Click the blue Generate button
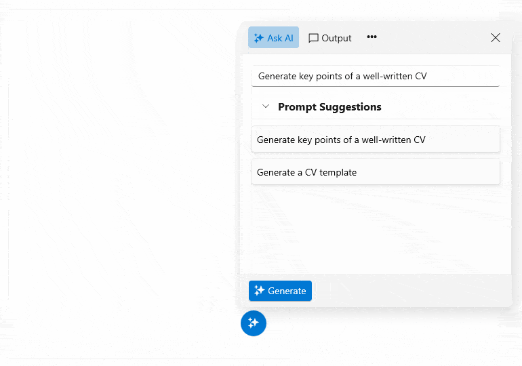The image size is (522, 366). pyautogui.click(x=280, y=291)
